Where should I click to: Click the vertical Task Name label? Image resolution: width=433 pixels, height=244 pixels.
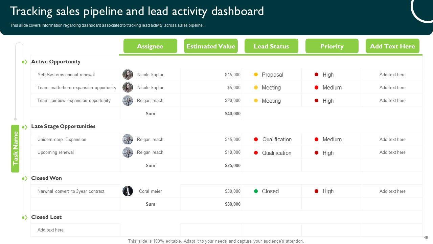(15, 148)
